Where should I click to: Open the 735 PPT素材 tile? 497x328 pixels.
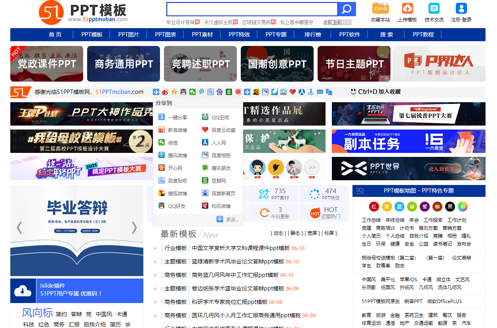(x=273, y=194)
